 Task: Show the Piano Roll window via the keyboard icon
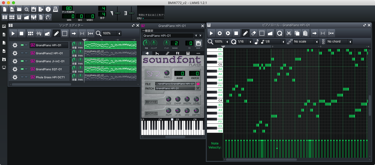[x=19, y=17]
